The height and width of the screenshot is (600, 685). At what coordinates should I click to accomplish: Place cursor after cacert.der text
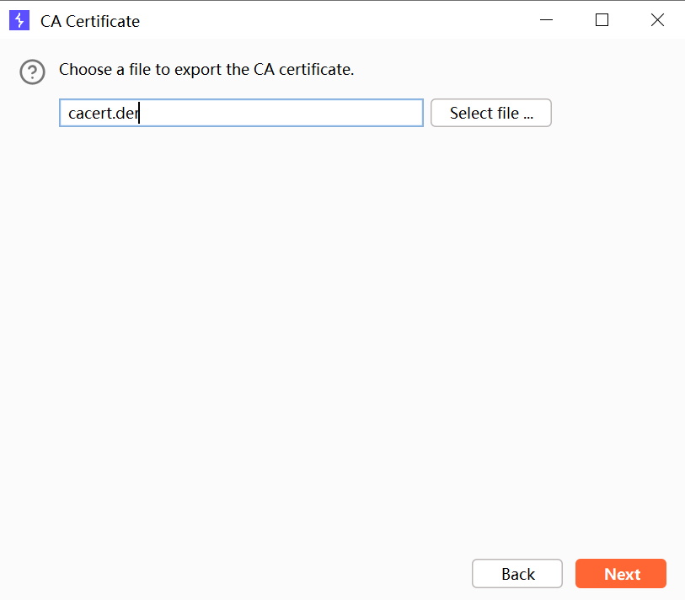point(139,113)
